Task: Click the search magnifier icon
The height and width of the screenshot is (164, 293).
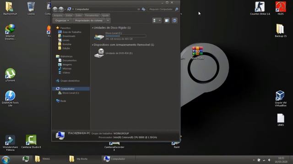Action: [177, 9]
